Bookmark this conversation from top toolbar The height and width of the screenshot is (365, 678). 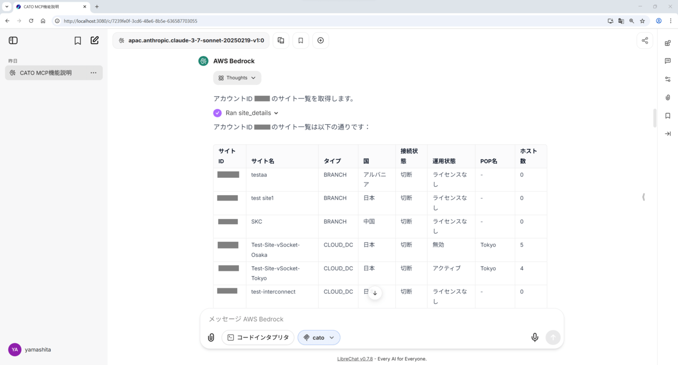[x=301, y=41]
